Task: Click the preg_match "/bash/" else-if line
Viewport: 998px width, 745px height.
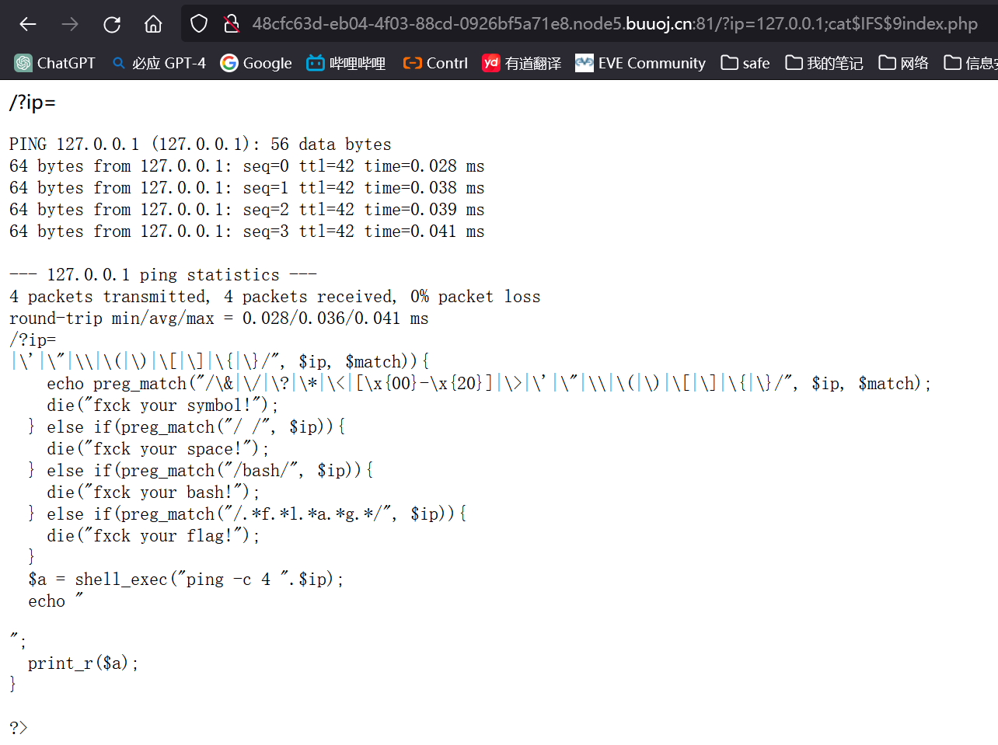Action: click(x=201, y=471)
